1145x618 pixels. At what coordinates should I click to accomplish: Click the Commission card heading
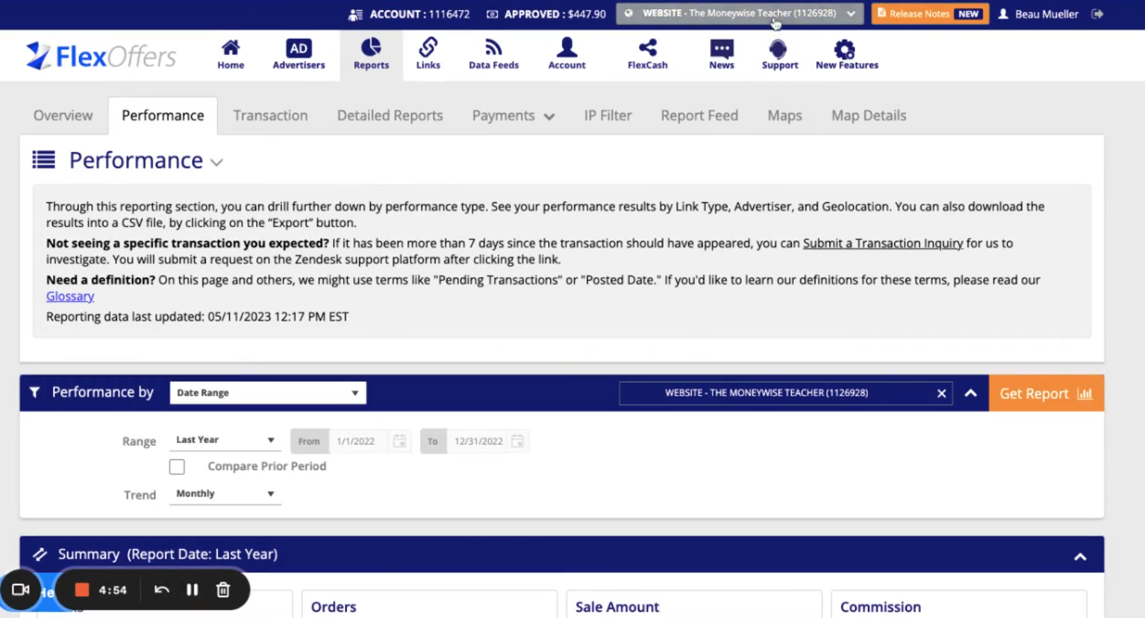(880, 607)
